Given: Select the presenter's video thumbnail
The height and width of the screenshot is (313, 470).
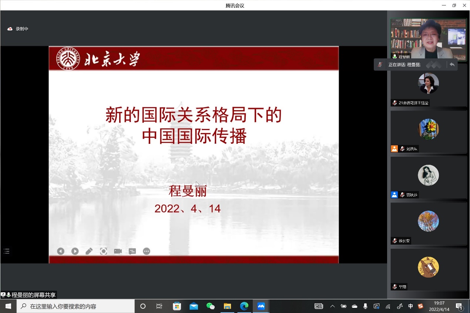Looking at the screenshot, I should tap(429, 39).
